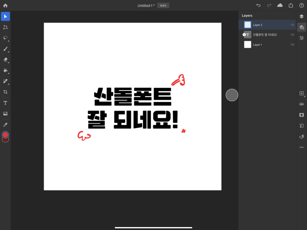Hide Layer 2 using its eye icon
This screenshot has width=307, height=230.
point(293,25)
